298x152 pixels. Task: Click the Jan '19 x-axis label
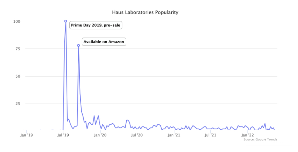[27, 135]
